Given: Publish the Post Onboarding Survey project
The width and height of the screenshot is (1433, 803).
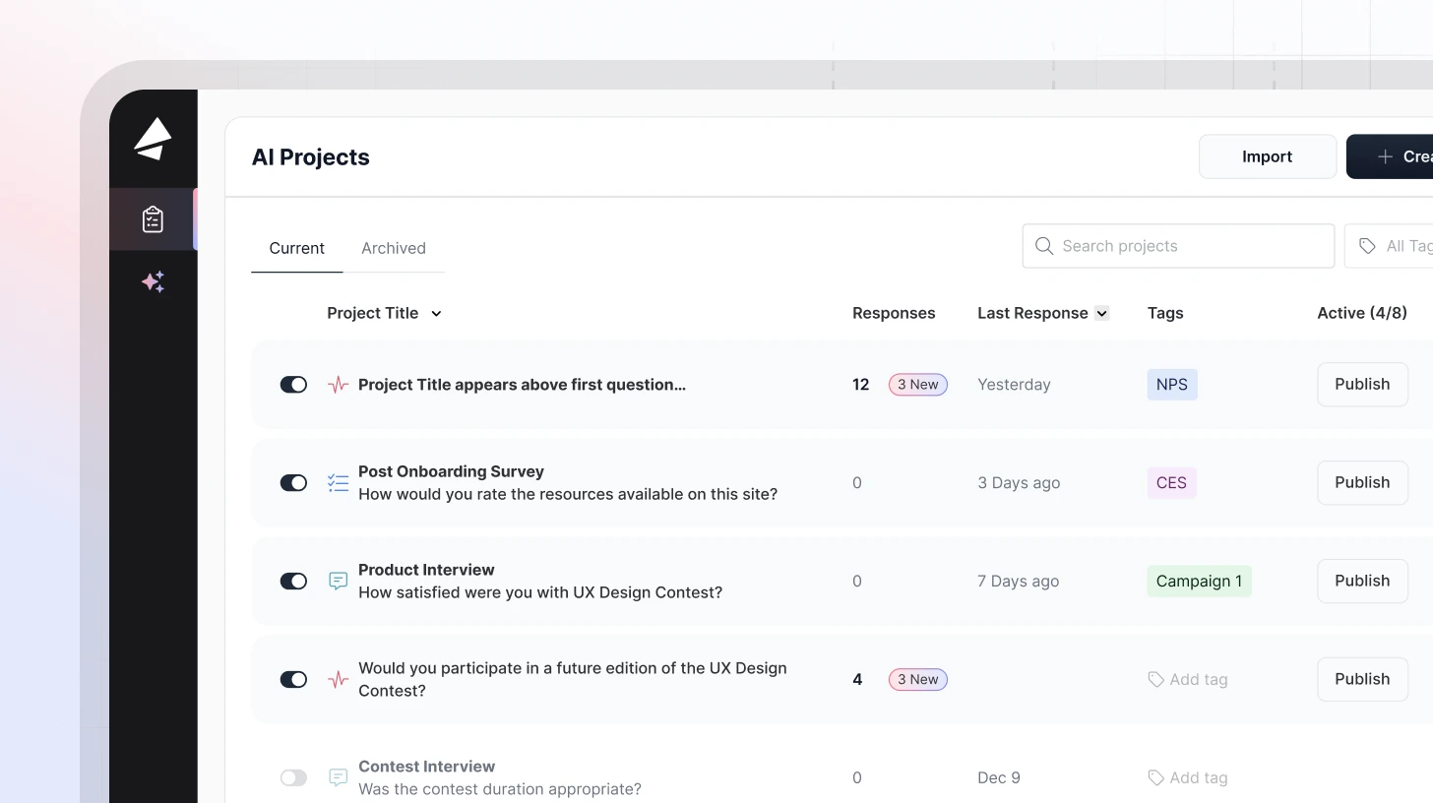Looking at the screenshot, I should (x=1362, y=483).
